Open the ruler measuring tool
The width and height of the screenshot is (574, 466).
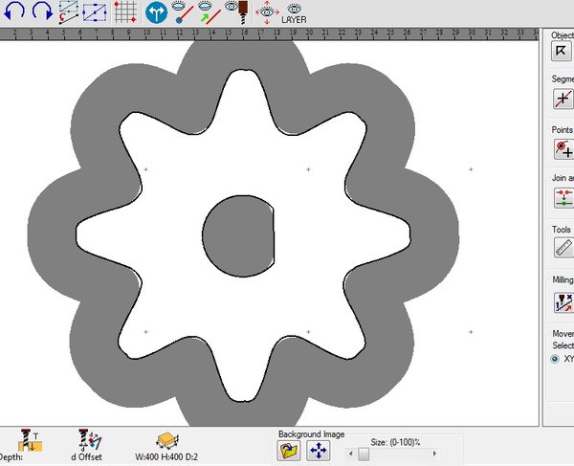pos(563,248)
